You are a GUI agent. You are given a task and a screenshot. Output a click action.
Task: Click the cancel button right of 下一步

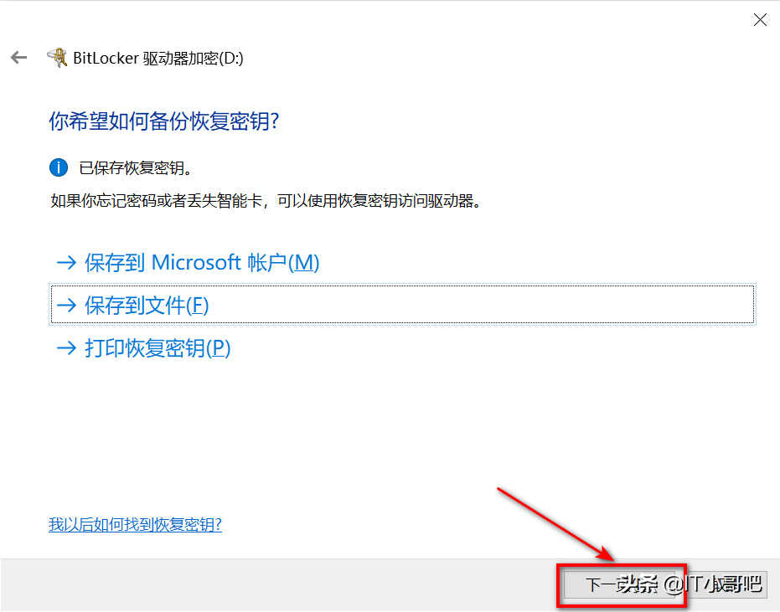coord(726,584)
